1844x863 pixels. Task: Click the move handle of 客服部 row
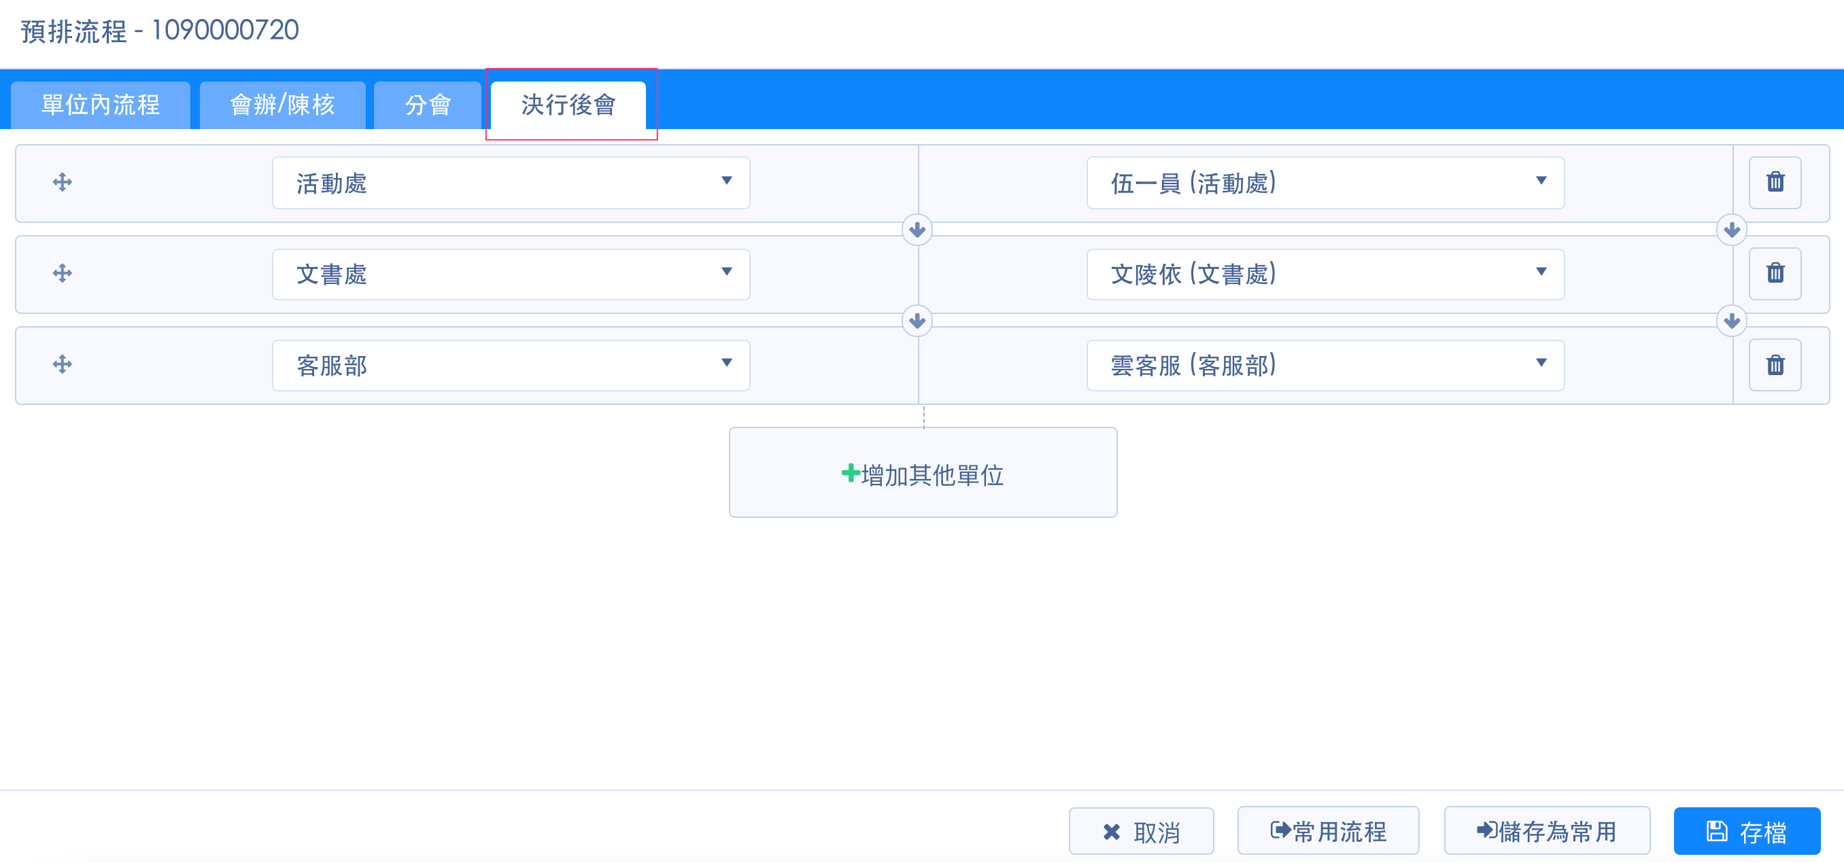pyautogui.click(x=63, y=365)
